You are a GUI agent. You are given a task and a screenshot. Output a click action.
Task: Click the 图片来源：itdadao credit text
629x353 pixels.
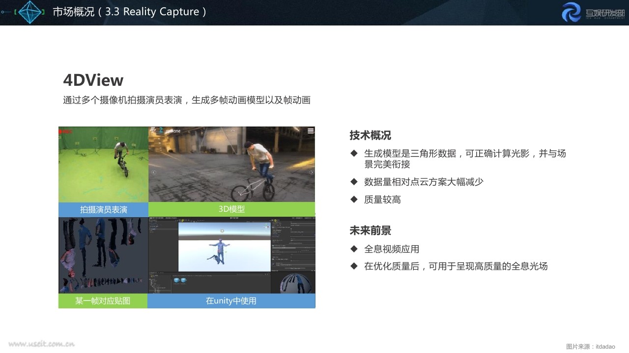[x=591, y=347]
